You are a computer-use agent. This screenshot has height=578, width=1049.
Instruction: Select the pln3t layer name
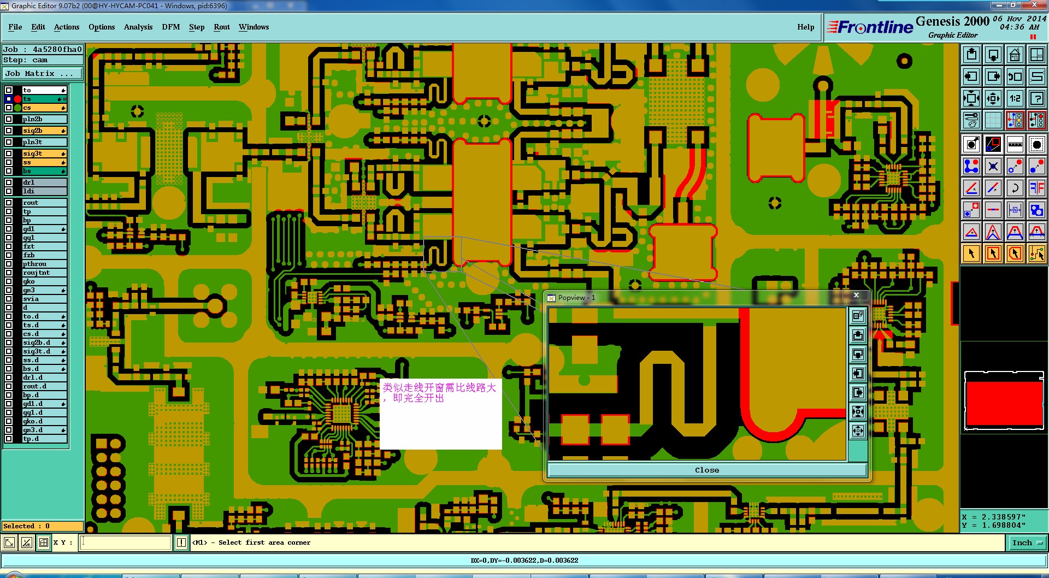click(44, 142)
